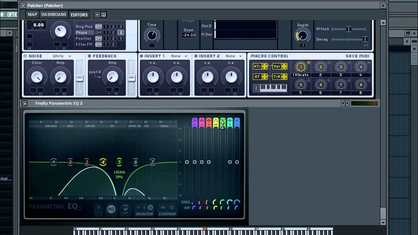This screenshot has width=418, height=235.
Task: Select the rightmost Monitor view option
Action: coord(150,208)
